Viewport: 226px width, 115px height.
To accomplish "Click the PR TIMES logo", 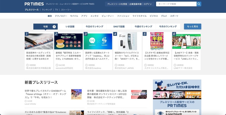I will click(34, 4).
